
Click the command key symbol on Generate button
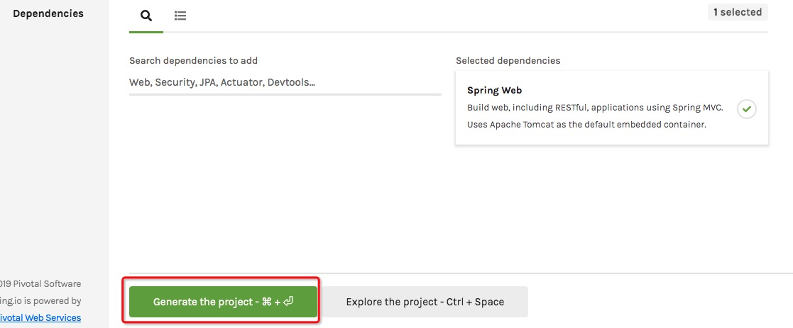[x=267, y=302]
